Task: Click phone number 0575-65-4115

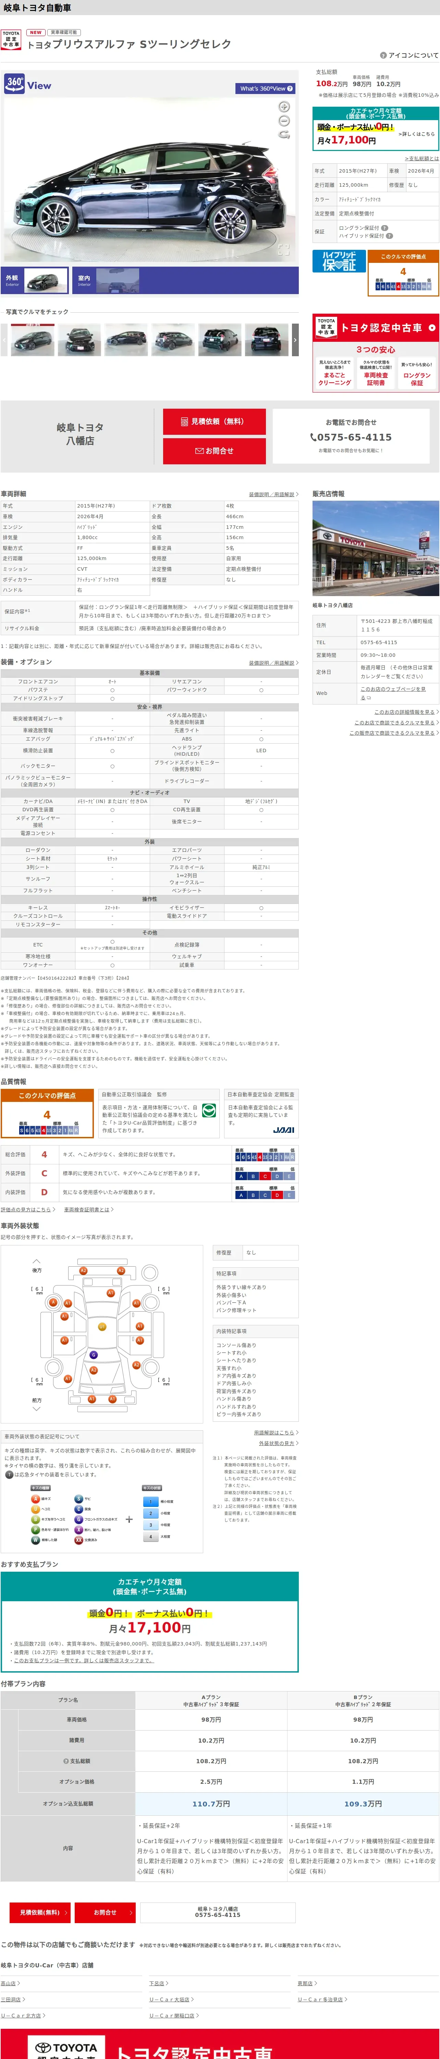Action: point(351,437)
